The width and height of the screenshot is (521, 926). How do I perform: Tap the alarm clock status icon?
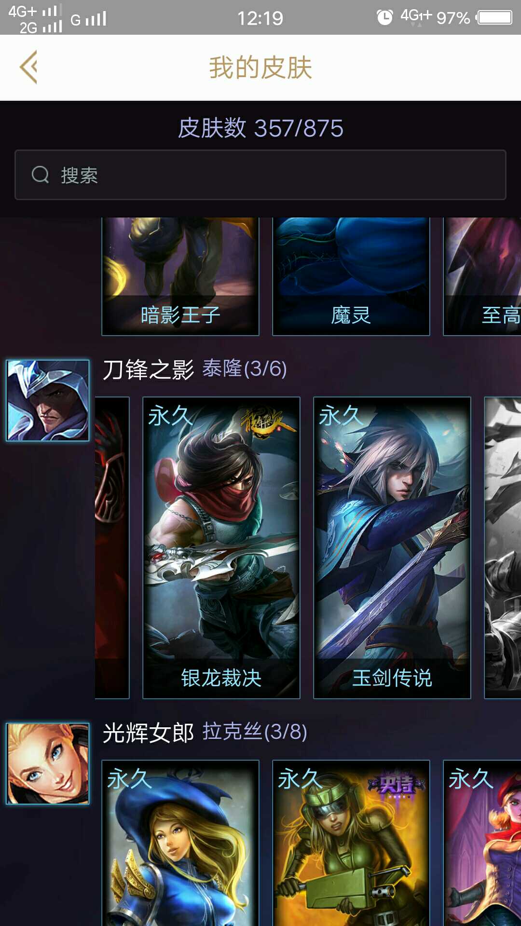[384, 18]
